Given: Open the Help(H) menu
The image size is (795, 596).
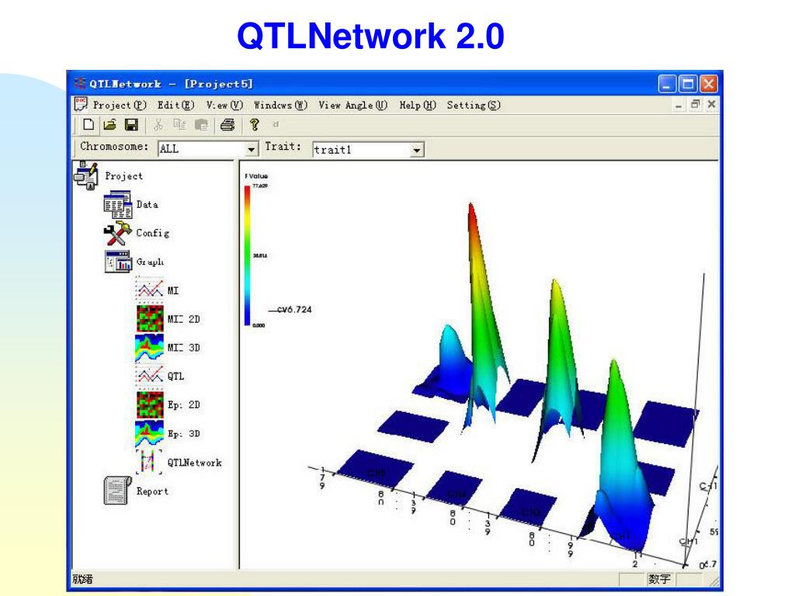Looking at the screenshot, I should [418, 105].
